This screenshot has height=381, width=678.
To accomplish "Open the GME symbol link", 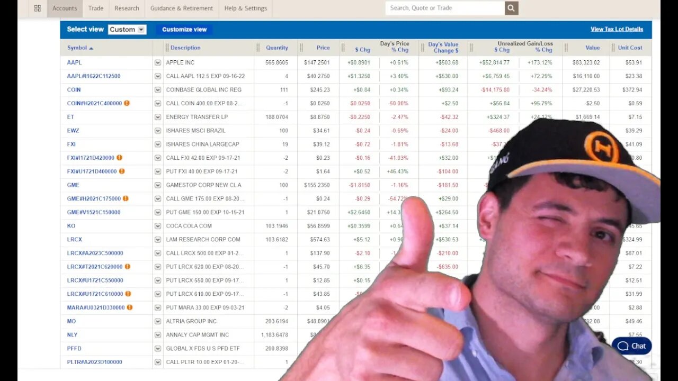I will click(x=73, y=185).
